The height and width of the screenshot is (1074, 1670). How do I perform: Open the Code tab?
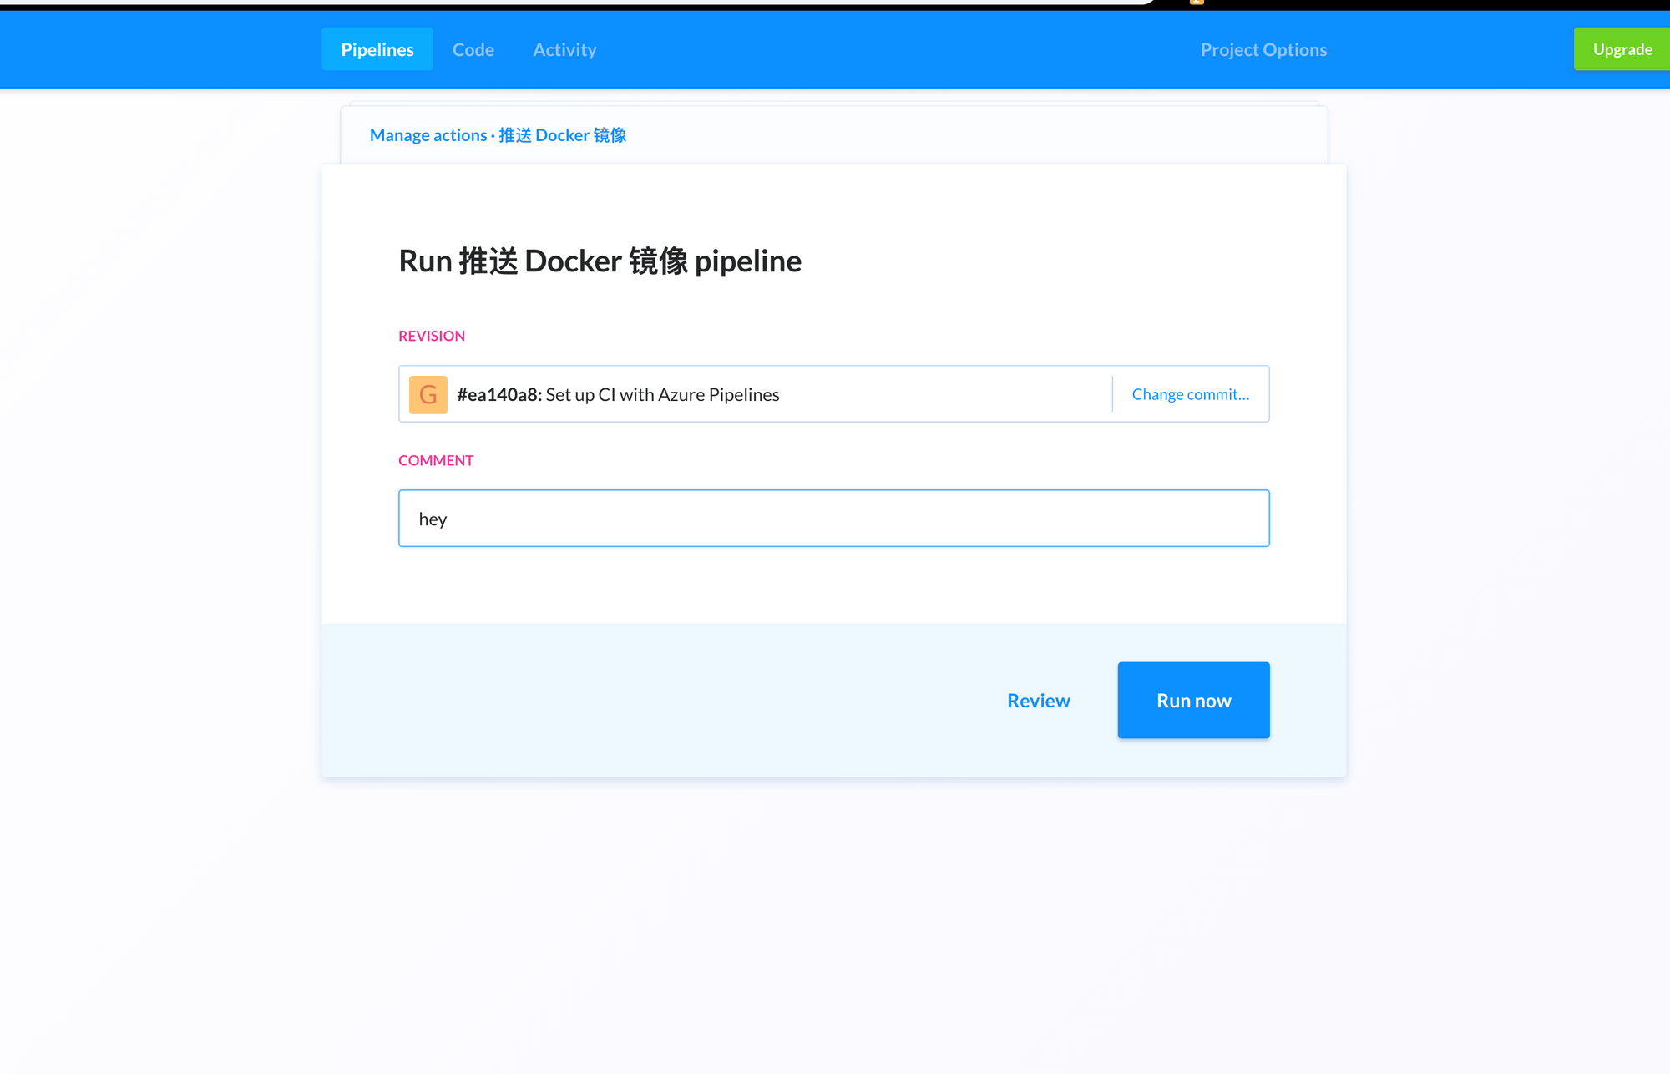coord(473,49)
